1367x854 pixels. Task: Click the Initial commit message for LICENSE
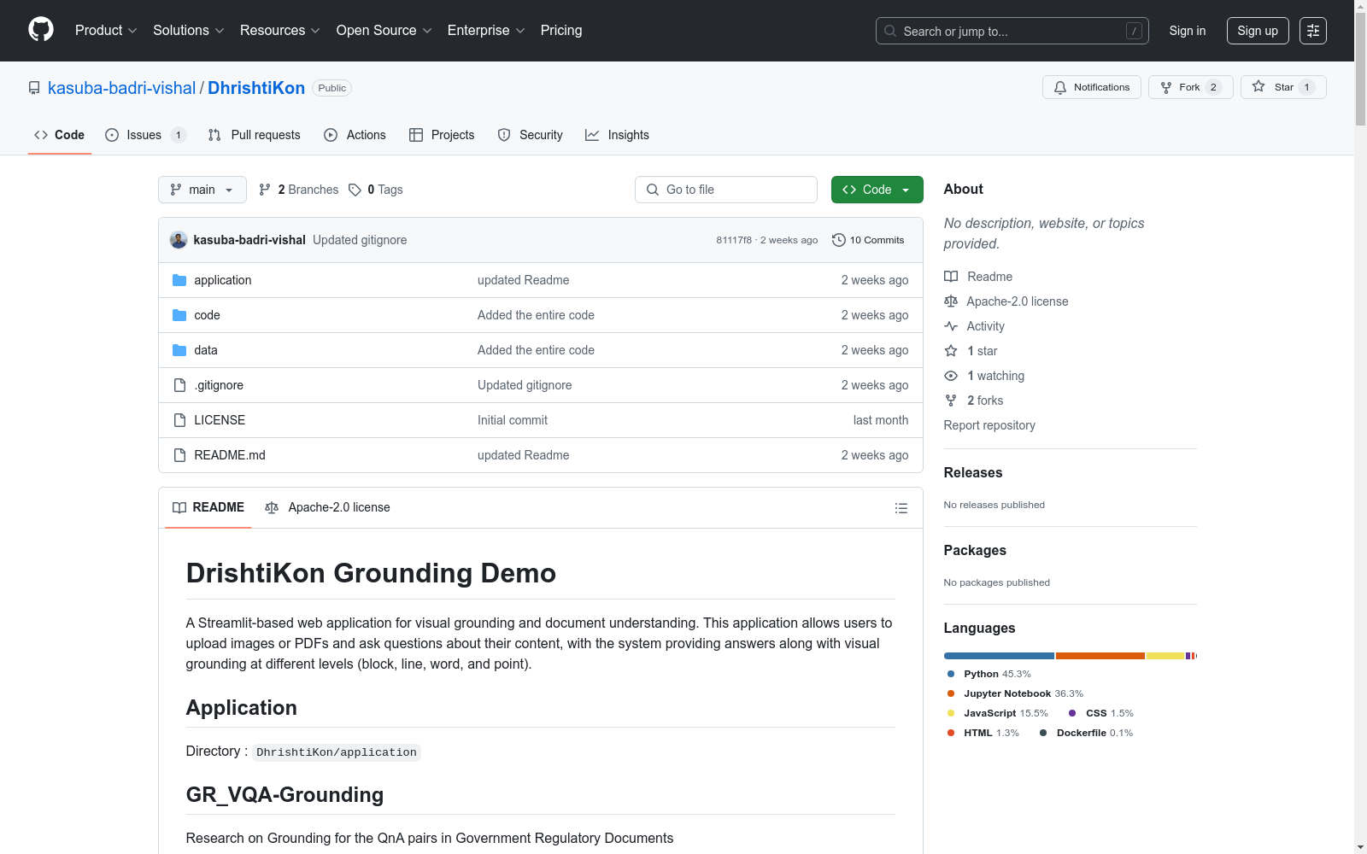coord(513,420)
